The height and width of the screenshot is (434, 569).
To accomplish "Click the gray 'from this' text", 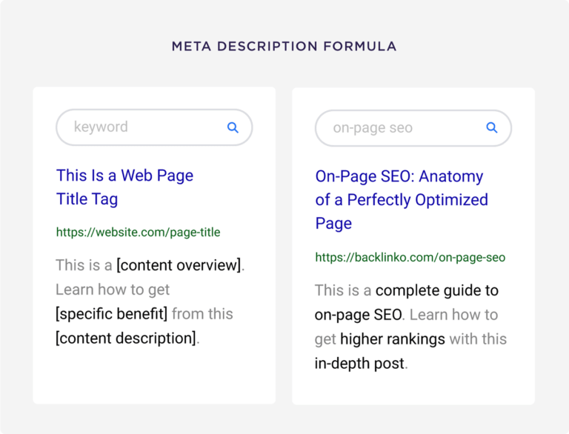I will [202, 313].
